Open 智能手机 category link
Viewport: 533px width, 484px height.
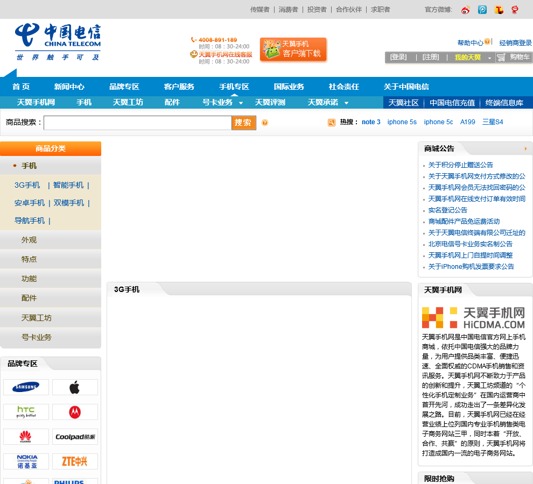pyautogui.click(x=68, y=185)
